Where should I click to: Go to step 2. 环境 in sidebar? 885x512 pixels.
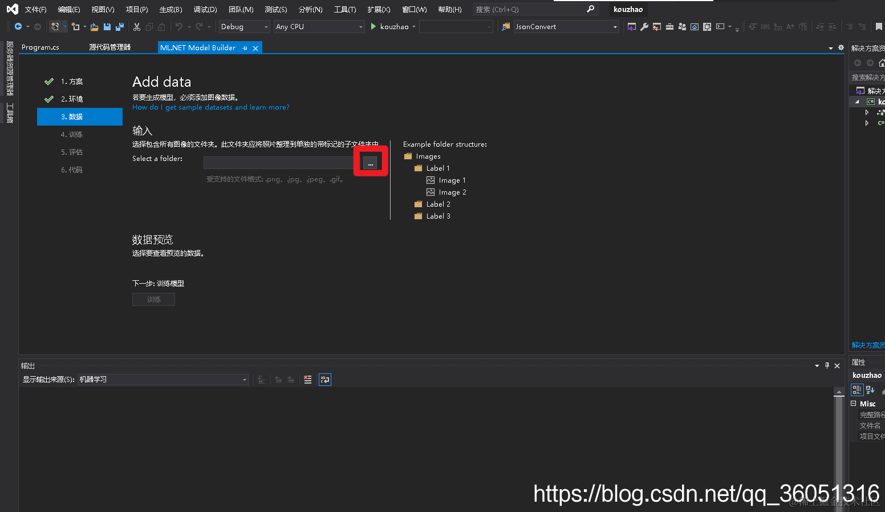[72, 99]
